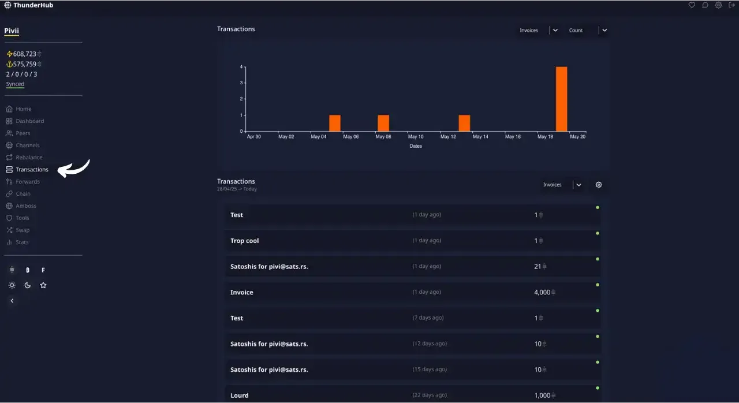
Task: Open settings gear in top header
Action: coord(718,5)
